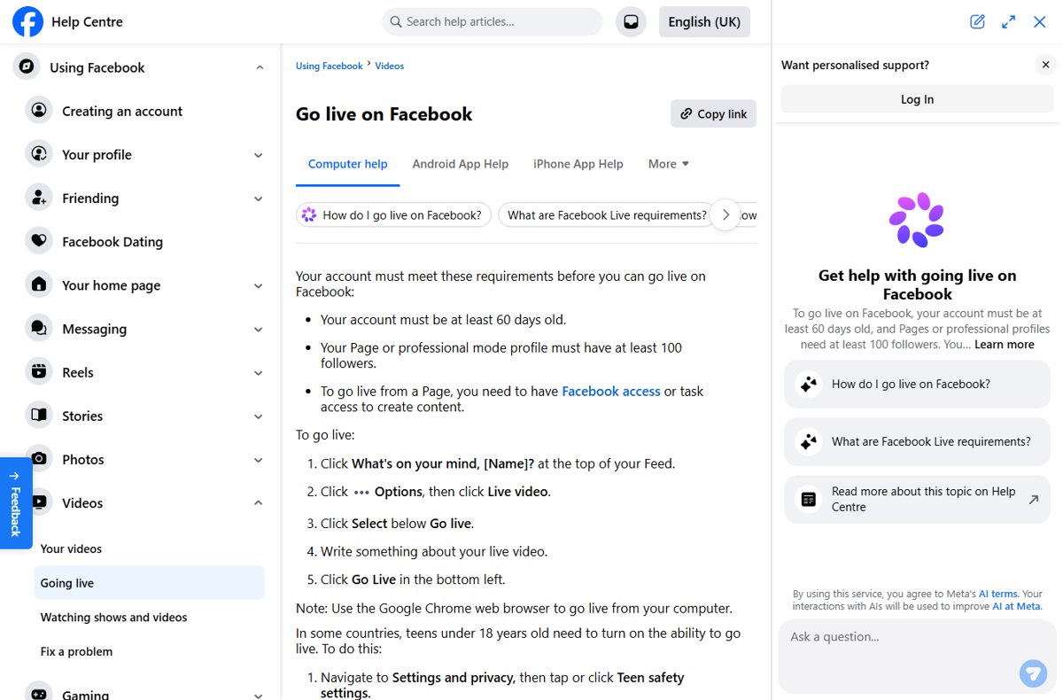Expand the assistant panel to full size

(1008, 22)
